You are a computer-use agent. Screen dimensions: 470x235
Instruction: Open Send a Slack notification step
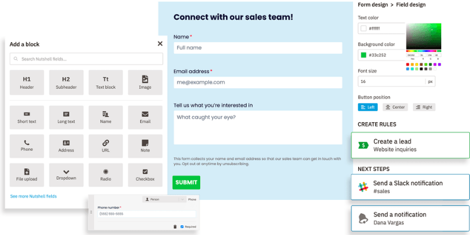coord(410,187)
